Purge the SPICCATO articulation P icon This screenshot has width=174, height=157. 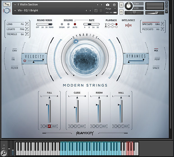tap(162, 24)
